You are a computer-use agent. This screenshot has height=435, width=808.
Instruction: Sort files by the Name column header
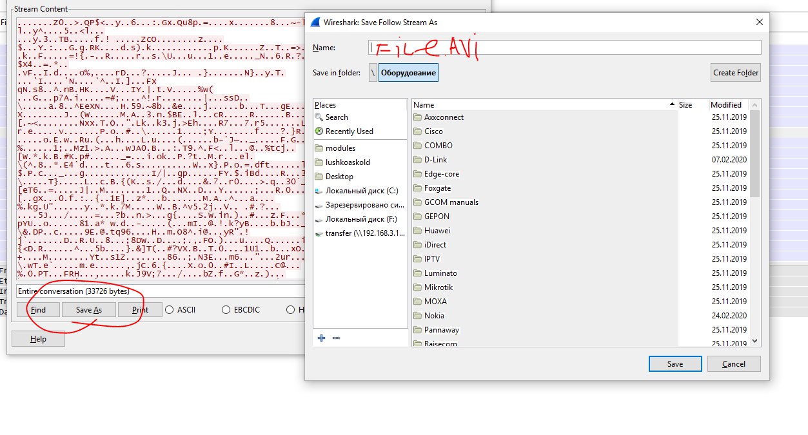pos(545,105)
